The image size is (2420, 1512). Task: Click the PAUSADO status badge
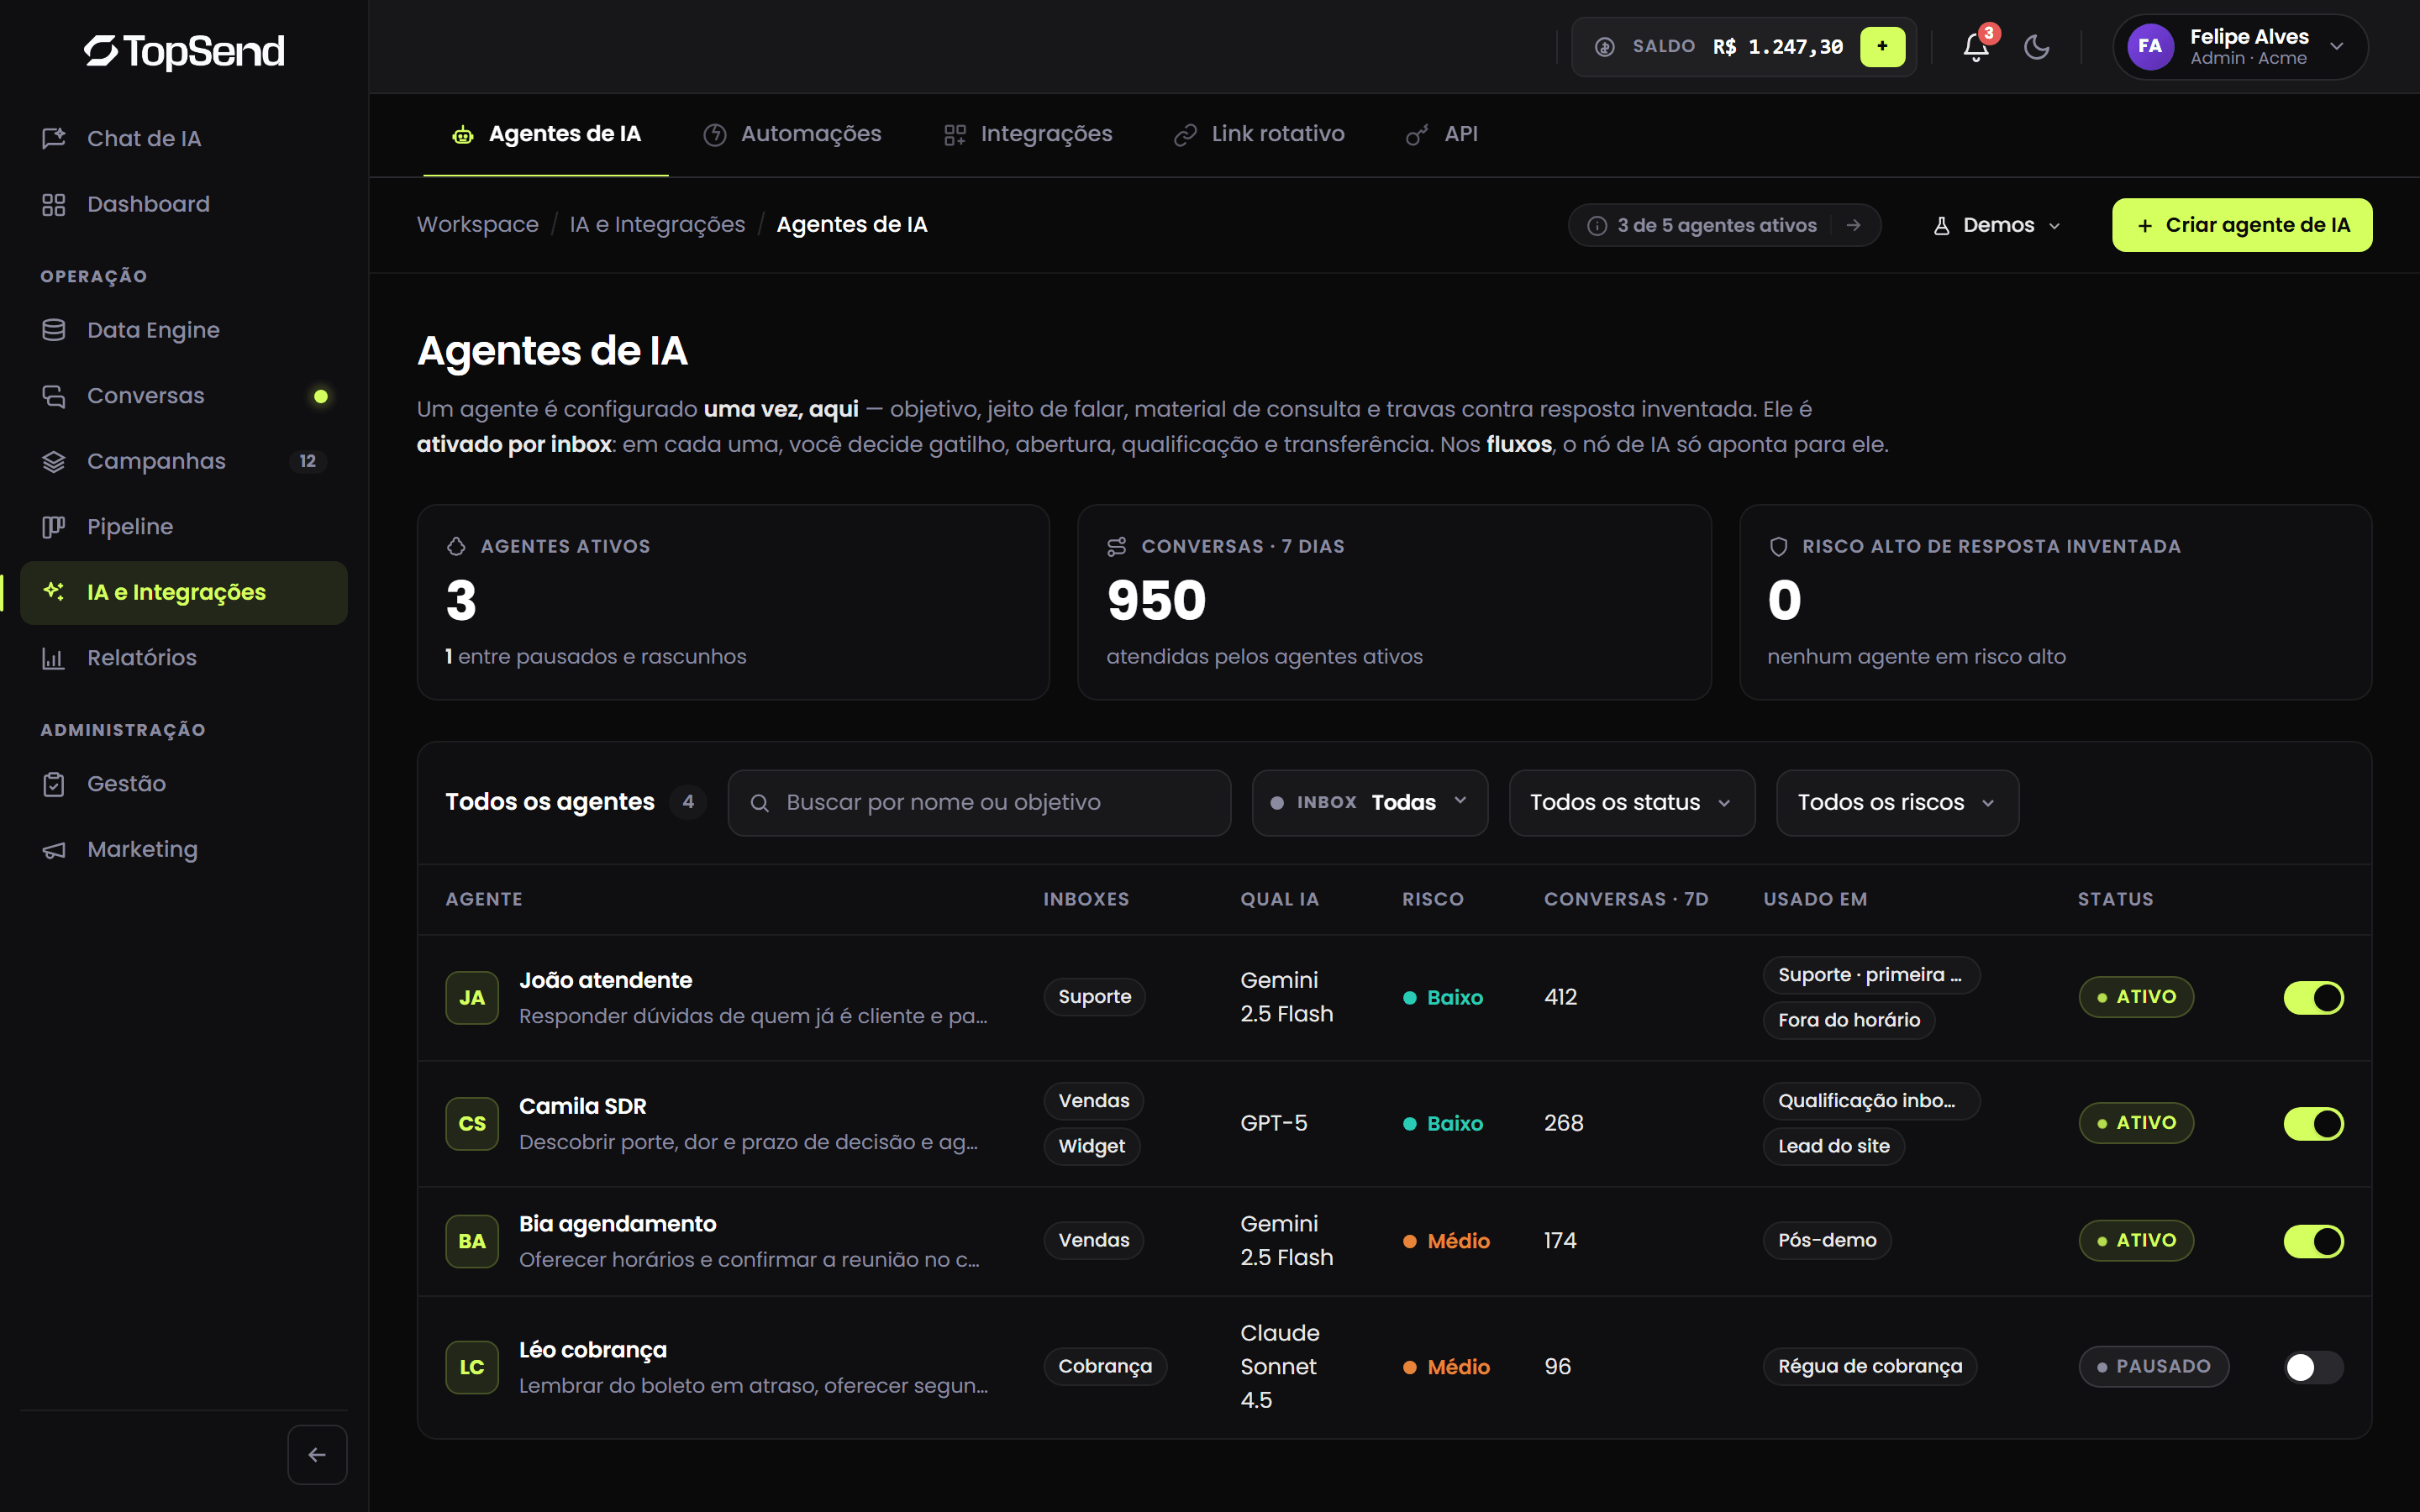[x=2153, y=1367]
